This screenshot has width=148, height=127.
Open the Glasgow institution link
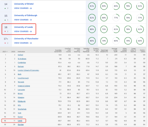[21, 98]
